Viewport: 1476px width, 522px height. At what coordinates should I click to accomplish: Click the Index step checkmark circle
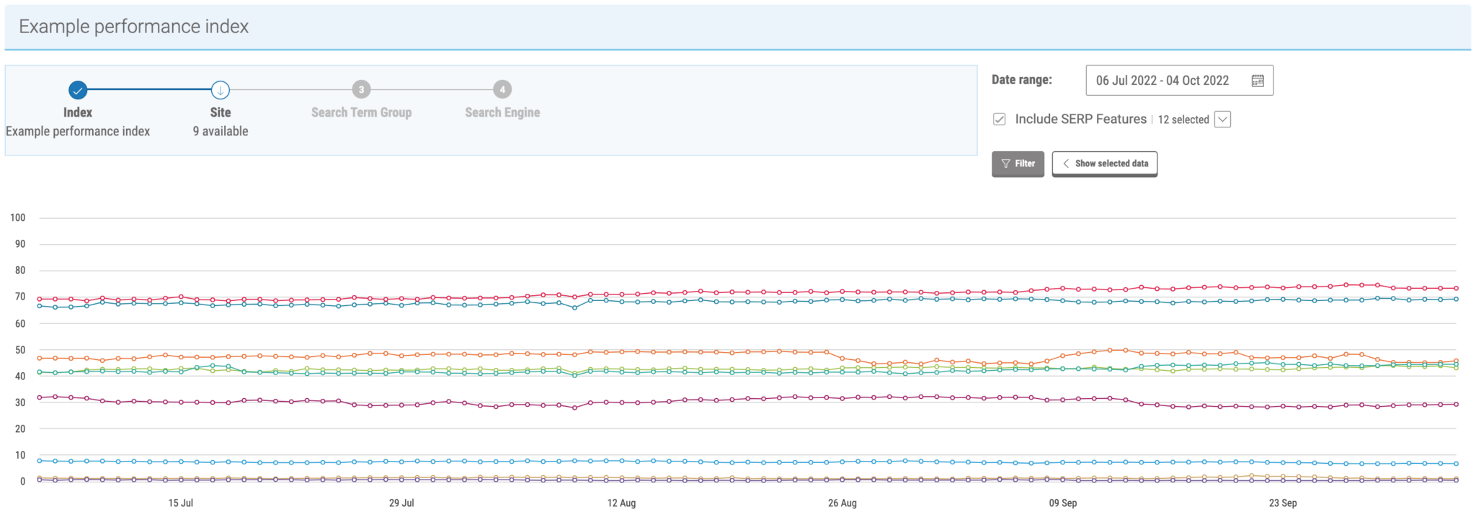click(78, 90)
